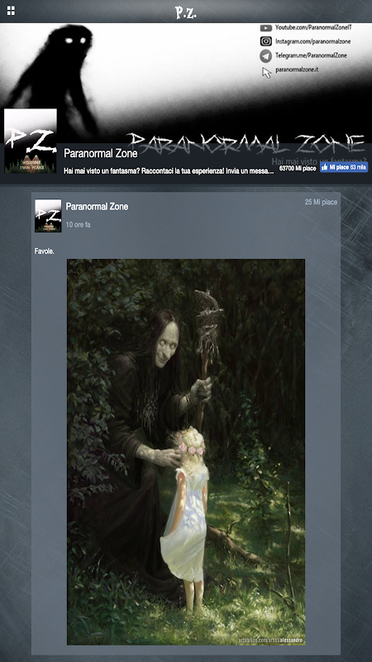This screenshot has height=662, width=372.
Task: Click the 25 Mi piace count
Action: 321,202
